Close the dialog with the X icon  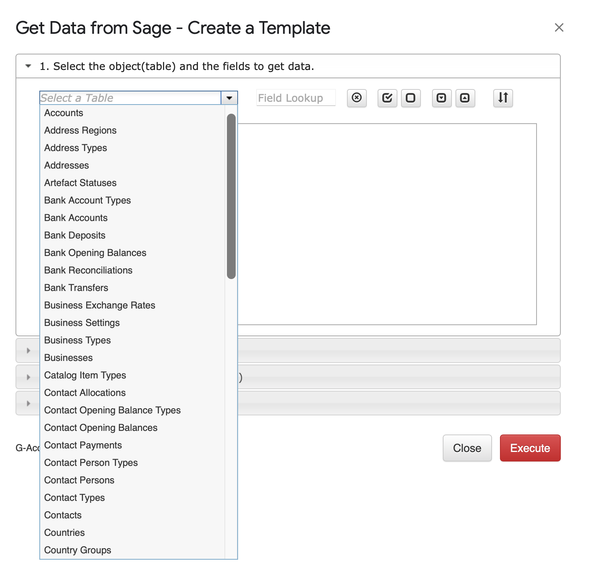(559, 27)
